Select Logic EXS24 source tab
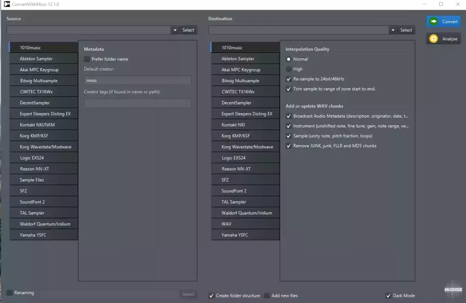The image size is (466, 303). click(x=43, y=158)
